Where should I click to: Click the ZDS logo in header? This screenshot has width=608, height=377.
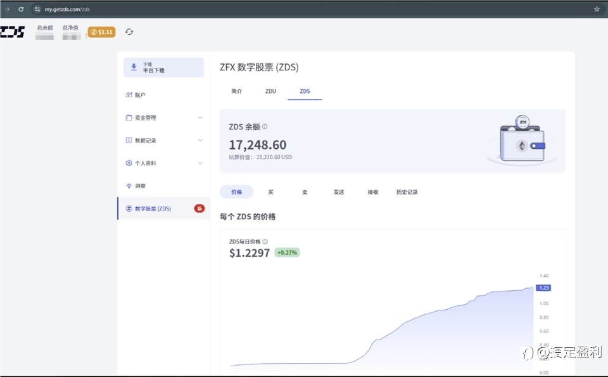12,32
